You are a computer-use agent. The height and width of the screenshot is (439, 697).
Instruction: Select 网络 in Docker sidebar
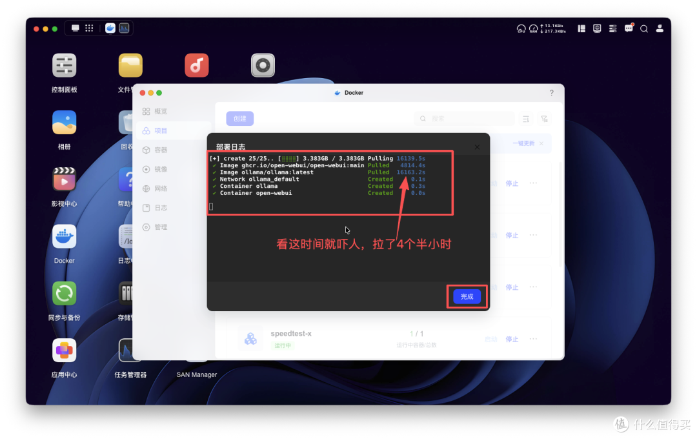point(174,189)
